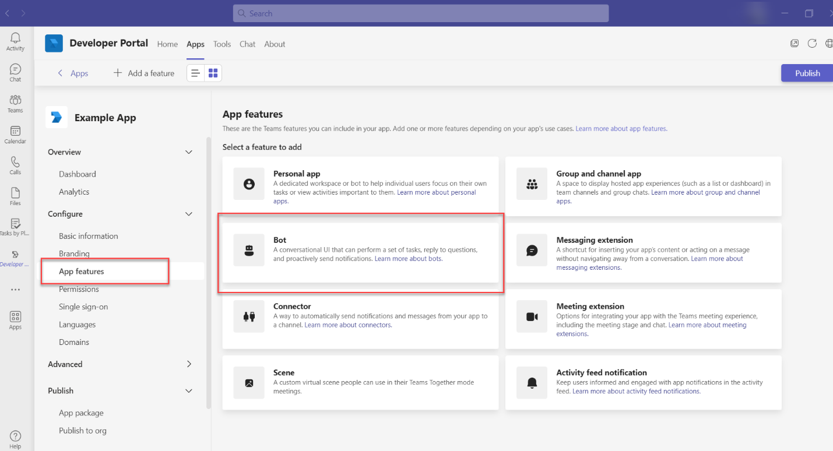Image resolution: width=833 pixels, height=451 pixels.
Task: Open more apps ellipsis in rail
Action: coord(15,290)
